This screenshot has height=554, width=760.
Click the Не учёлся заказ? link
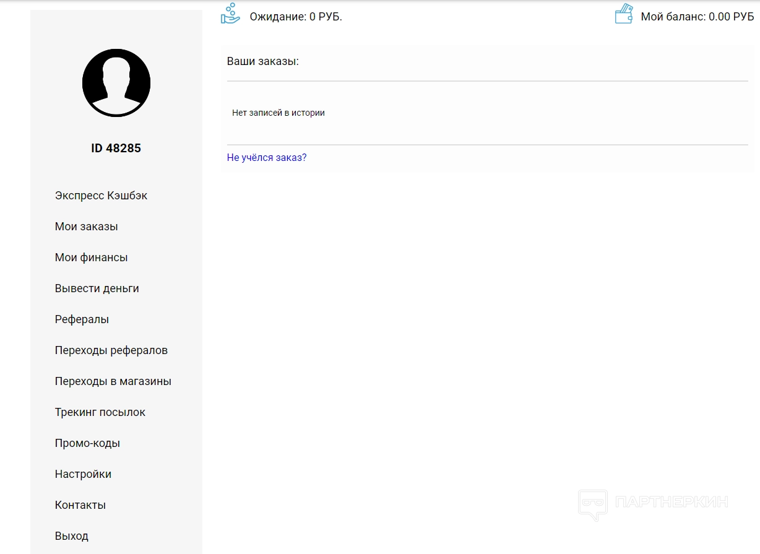[267, 157]
